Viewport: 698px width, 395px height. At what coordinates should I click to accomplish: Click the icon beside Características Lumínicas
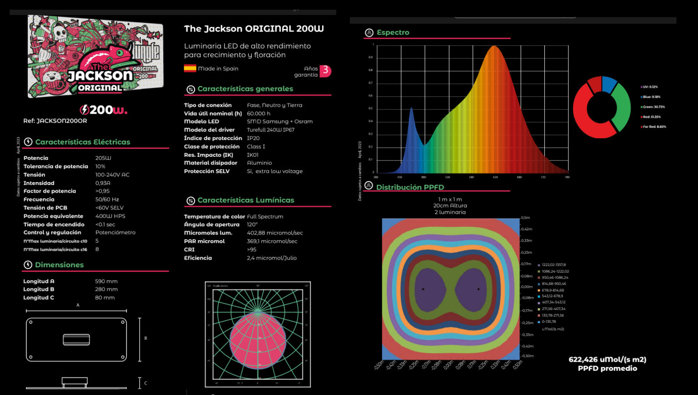[x=190, y=200]
